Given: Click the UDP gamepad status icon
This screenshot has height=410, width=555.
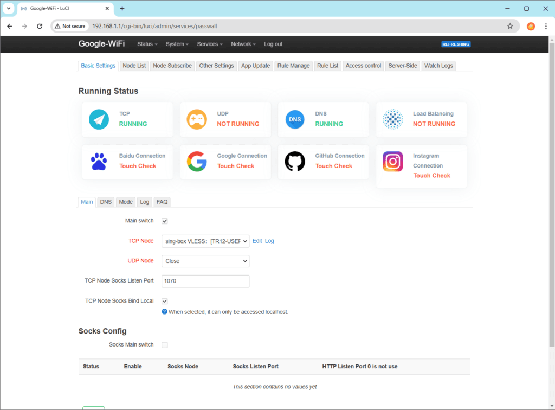Looking at the screenshot, I should [197, 119].
